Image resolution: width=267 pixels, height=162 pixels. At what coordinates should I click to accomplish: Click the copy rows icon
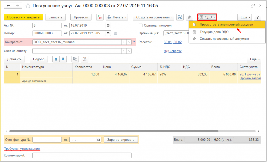click(x=75, y=59)
